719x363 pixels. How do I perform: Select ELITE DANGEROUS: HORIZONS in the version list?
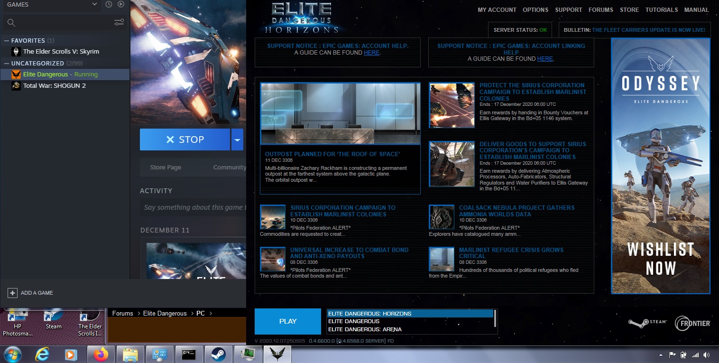410,314
